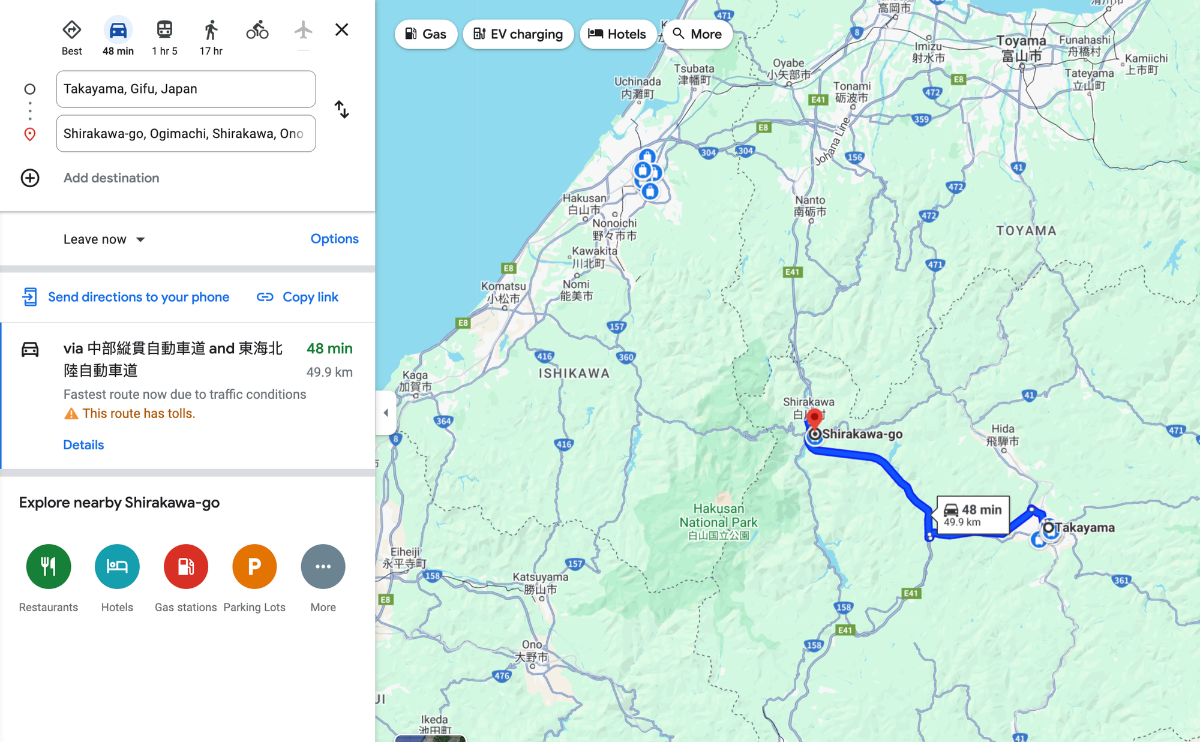
Task: Switch to Transit travel mode
Action: [x=164, y=30]
